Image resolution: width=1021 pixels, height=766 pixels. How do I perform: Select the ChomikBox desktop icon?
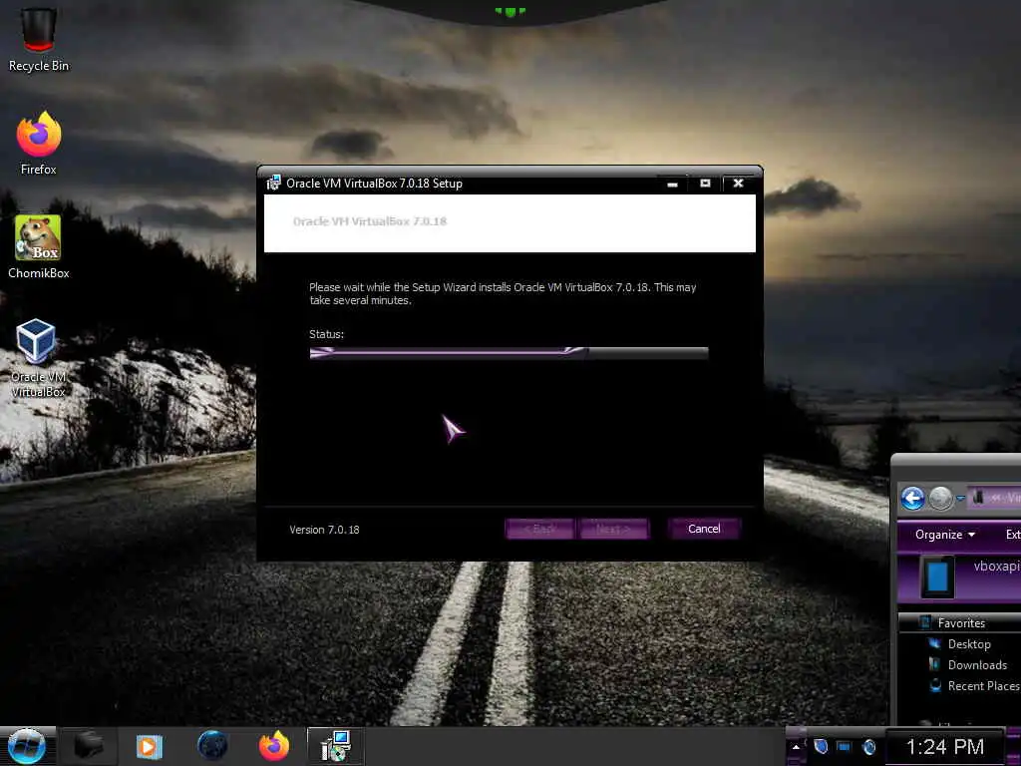[39, 247]
